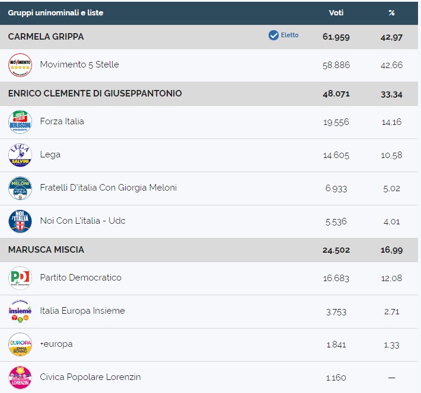This screenshot has height=393, width=421.
Task: Click vote count 58.886 for Movimento 5 Stelle
Action: (x=336, y=65)
